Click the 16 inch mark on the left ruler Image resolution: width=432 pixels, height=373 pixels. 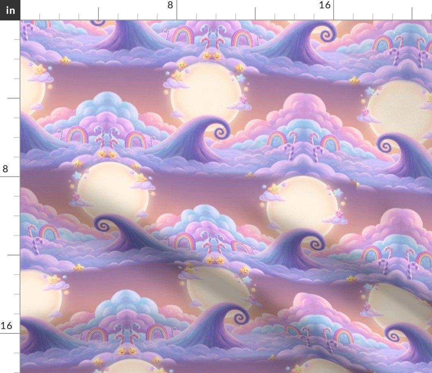point(6,326)
